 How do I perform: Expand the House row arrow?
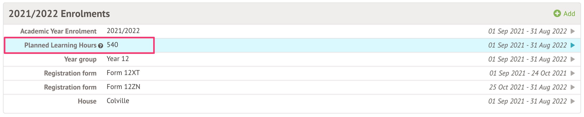coord(573,101)
